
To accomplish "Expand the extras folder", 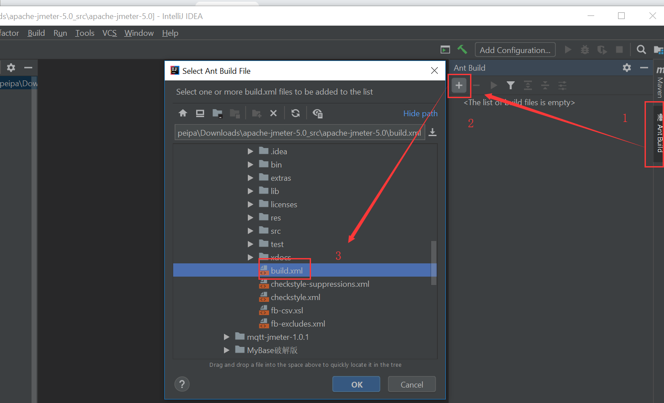I will [250, 178].
